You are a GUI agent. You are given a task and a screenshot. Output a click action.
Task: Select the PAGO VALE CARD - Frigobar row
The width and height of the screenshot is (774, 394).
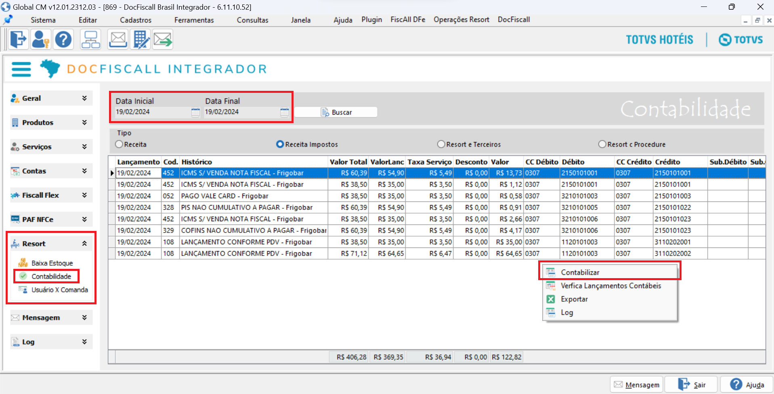[x=437, y=196]
